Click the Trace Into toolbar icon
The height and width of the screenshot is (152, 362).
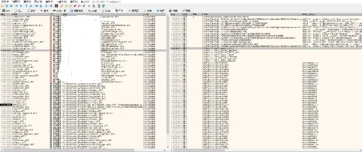click(37, 6)
